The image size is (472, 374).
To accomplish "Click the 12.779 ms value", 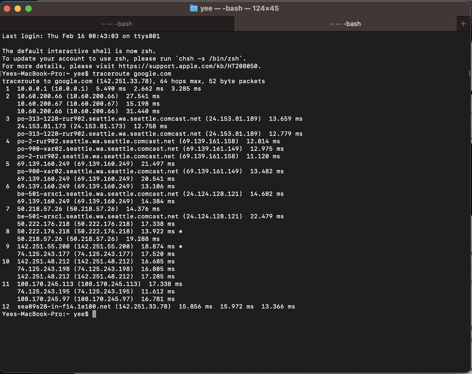I will [x=286, y=134].
